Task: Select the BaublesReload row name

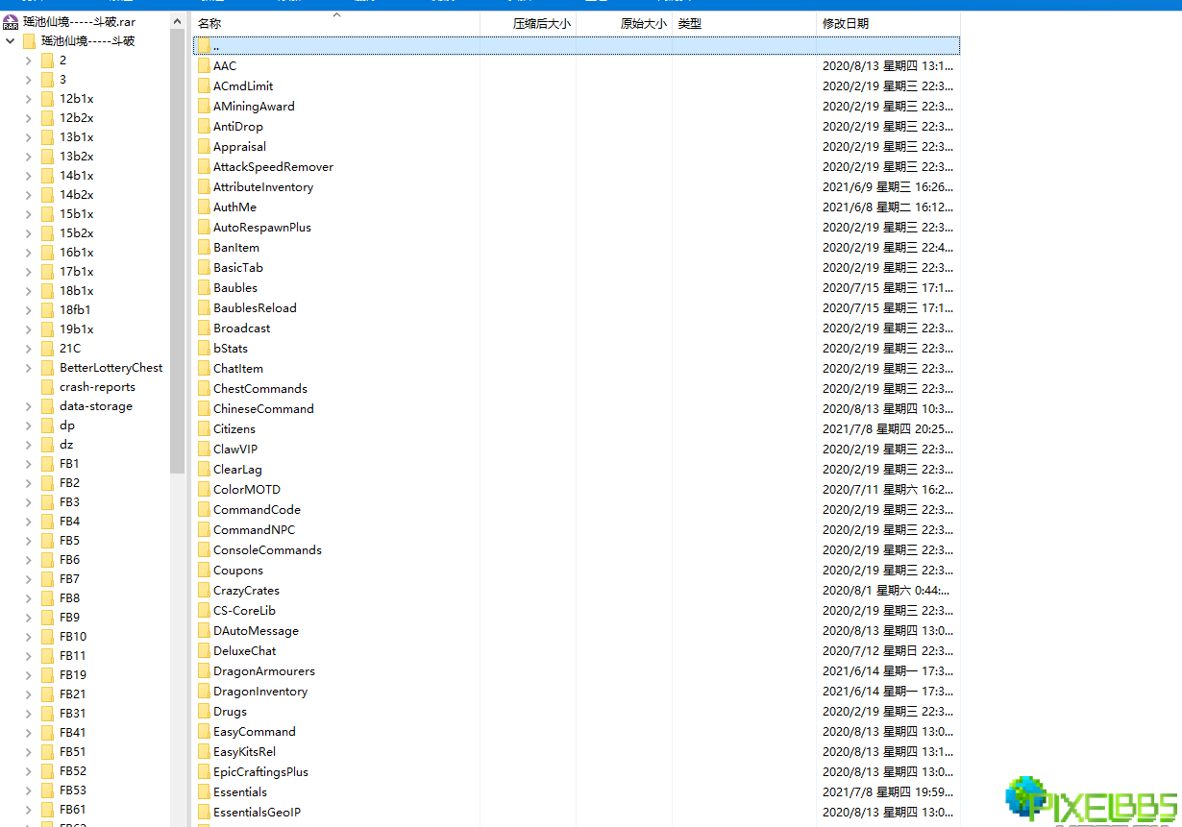Action: [255, 307]
